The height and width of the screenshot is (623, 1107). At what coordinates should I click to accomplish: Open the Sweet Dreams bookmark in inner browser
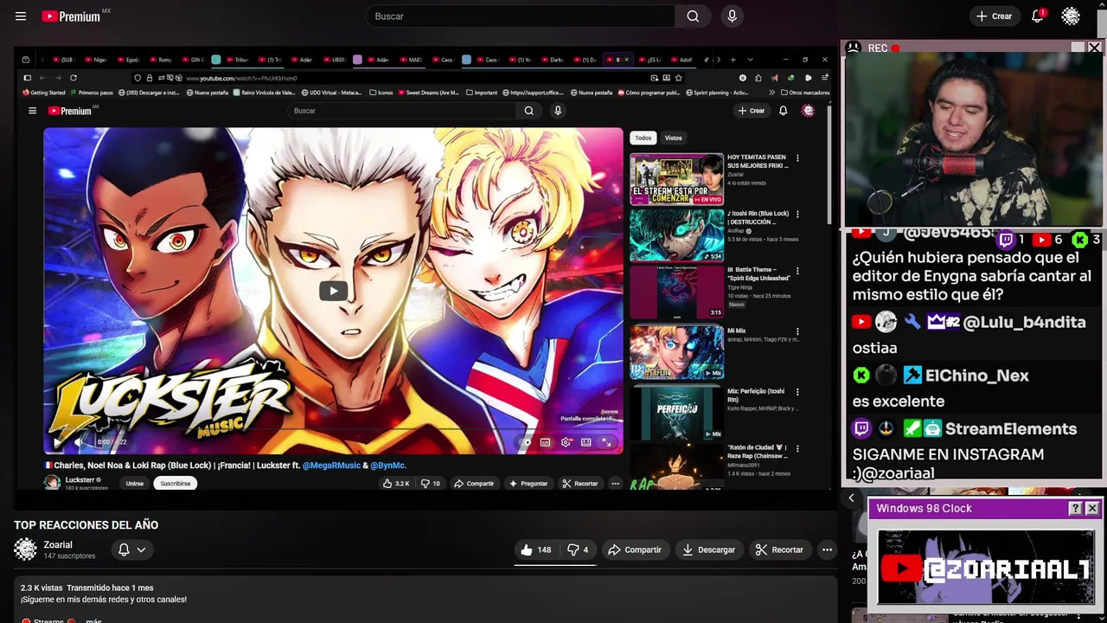click(x=429, y=93)
